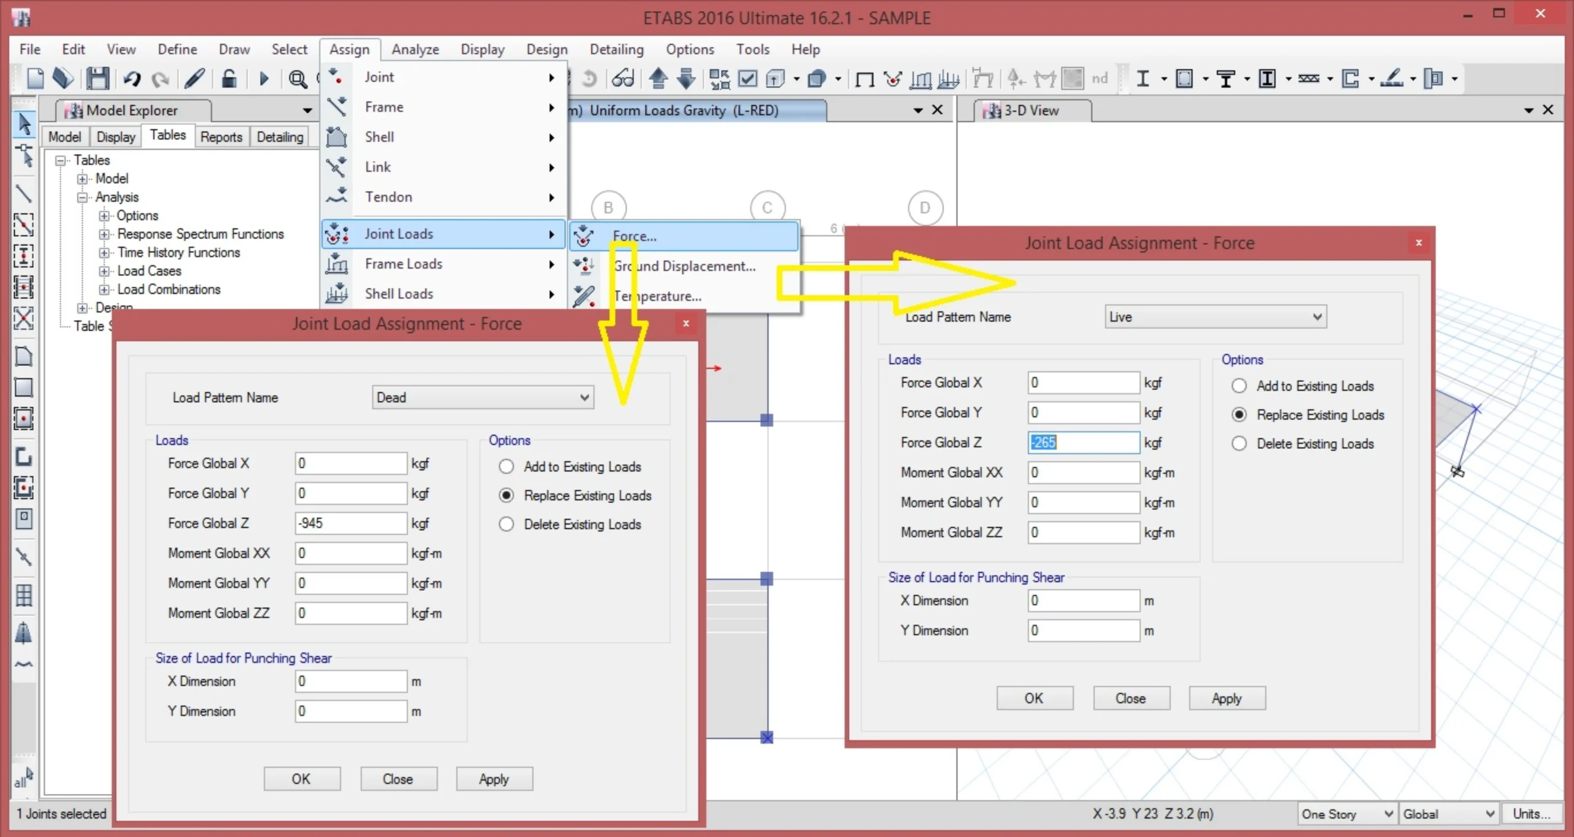Viewport: 1574px width, 837px height.
Task: Open the Analyze menu
Action: point(415,49)
